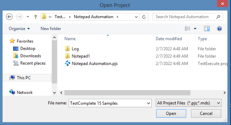
Task: Go back using the back arrow
Action: pos(9,17)
